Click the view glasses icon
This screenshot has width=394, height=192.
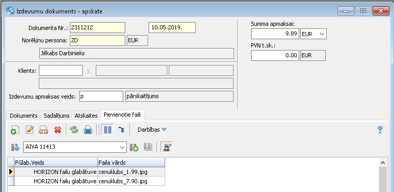click(43, 130)
